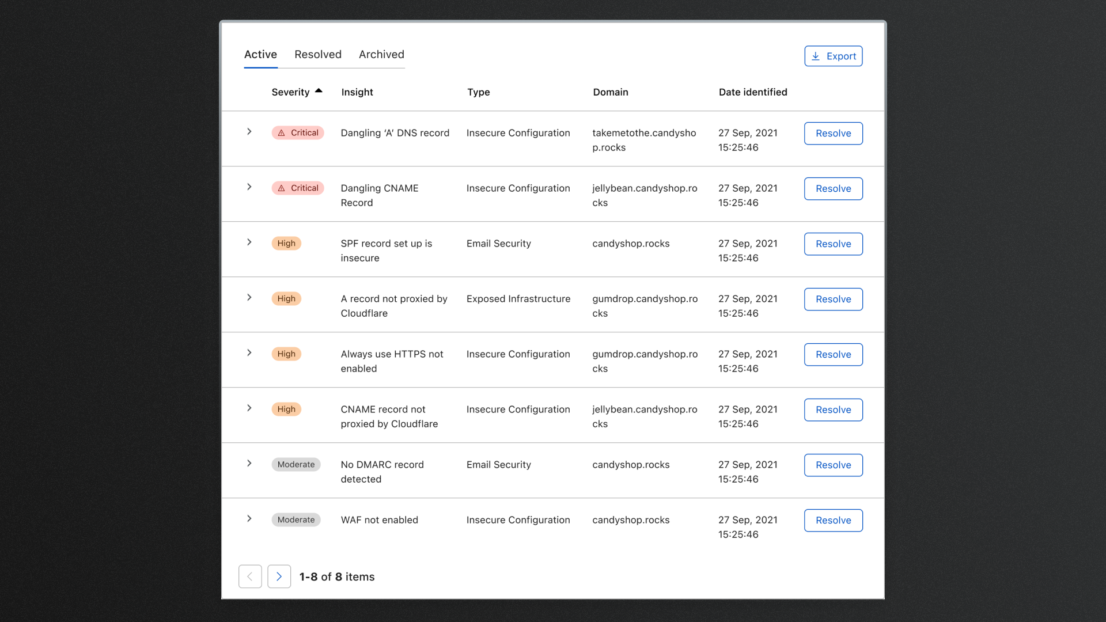Click the Severity sort arrow icon

point(319,91)
